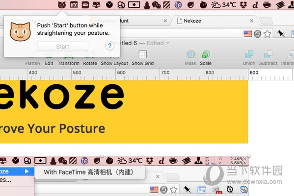Toggle Show Grid in Sketch toolbar
Viewport: 294px width, 196px height.
[x=143, y=58]
